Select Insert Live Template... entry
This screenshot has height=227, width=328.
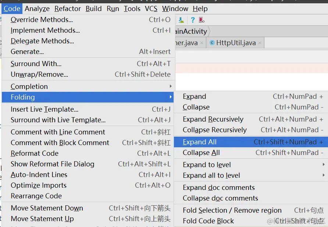pos(88,109)
